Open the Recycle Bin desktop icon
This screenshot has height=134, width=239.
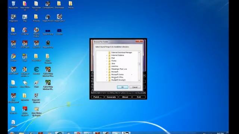[x=13, y=5]
